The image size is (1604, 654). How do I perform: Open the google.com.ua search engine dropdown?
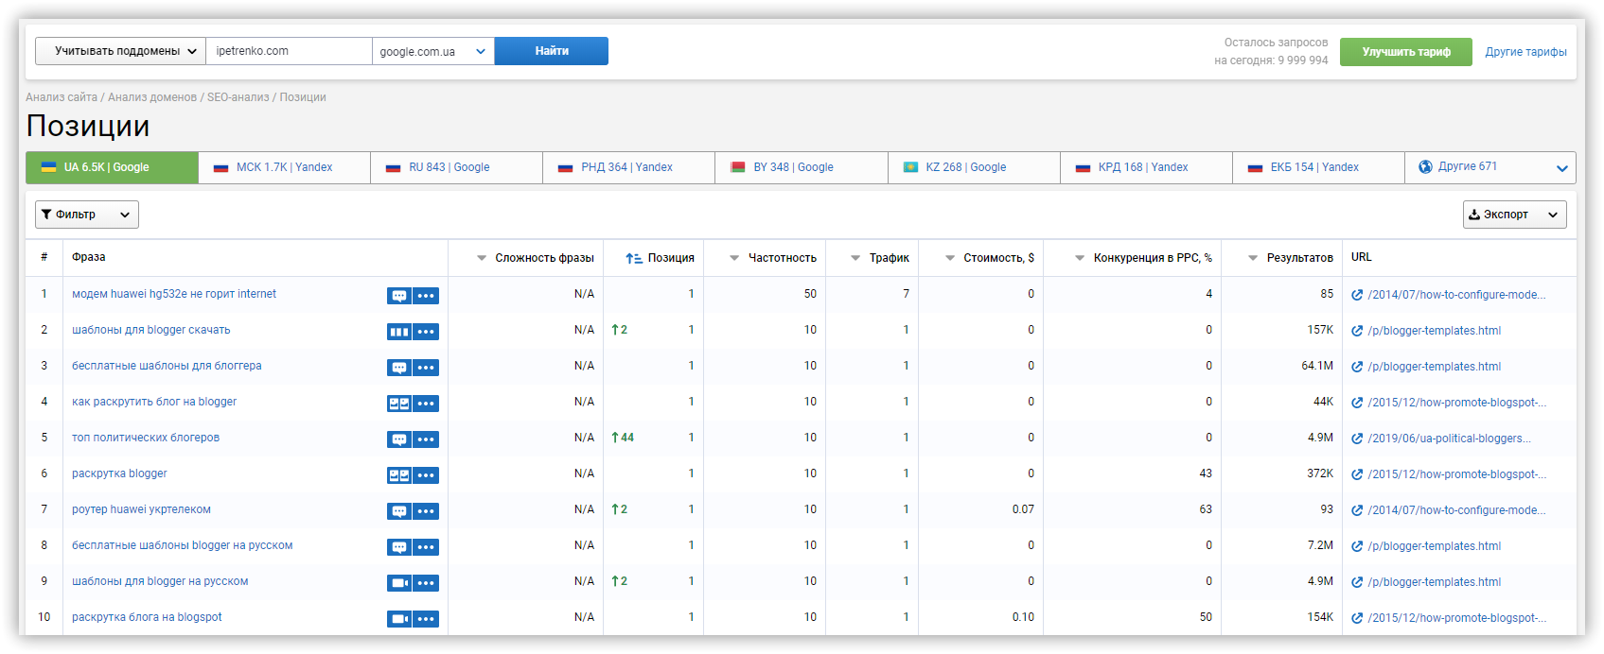coord(433,51)
